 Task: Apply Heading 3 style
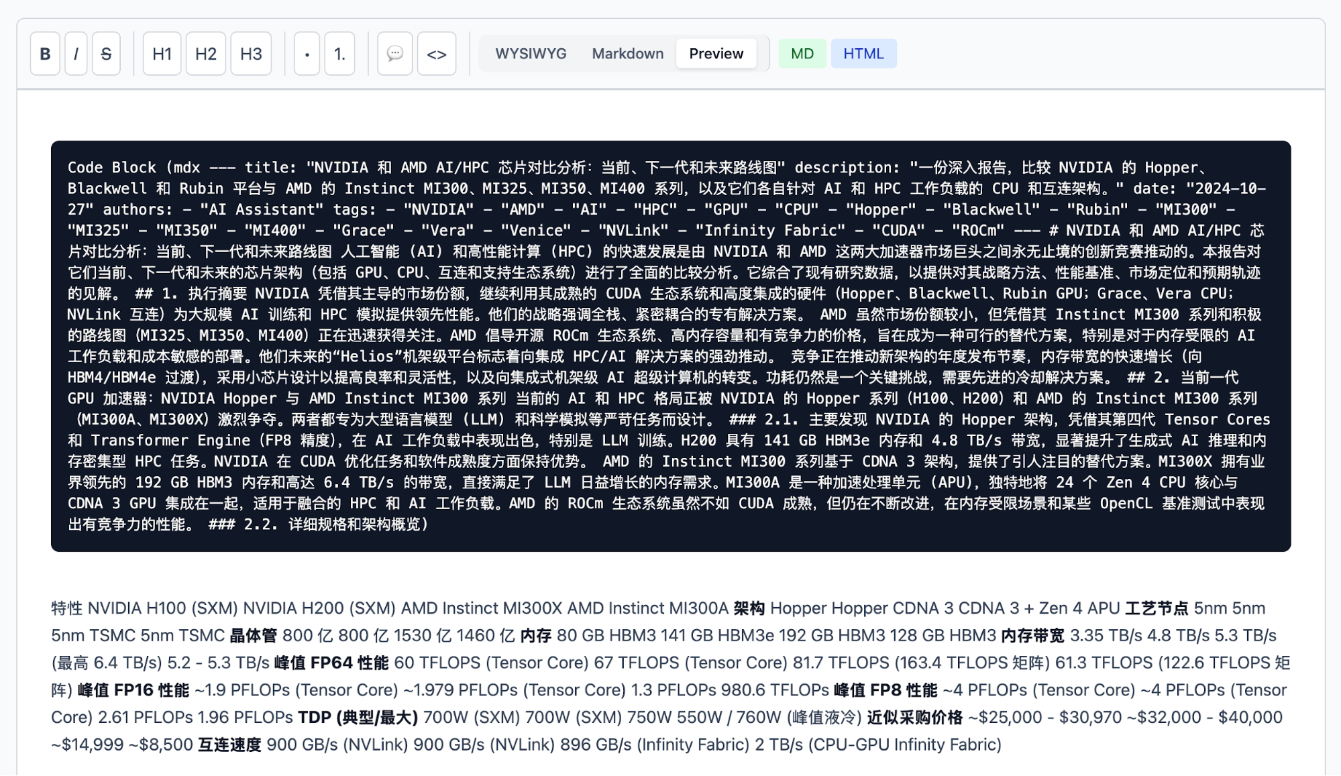click(x=250, y=54)
